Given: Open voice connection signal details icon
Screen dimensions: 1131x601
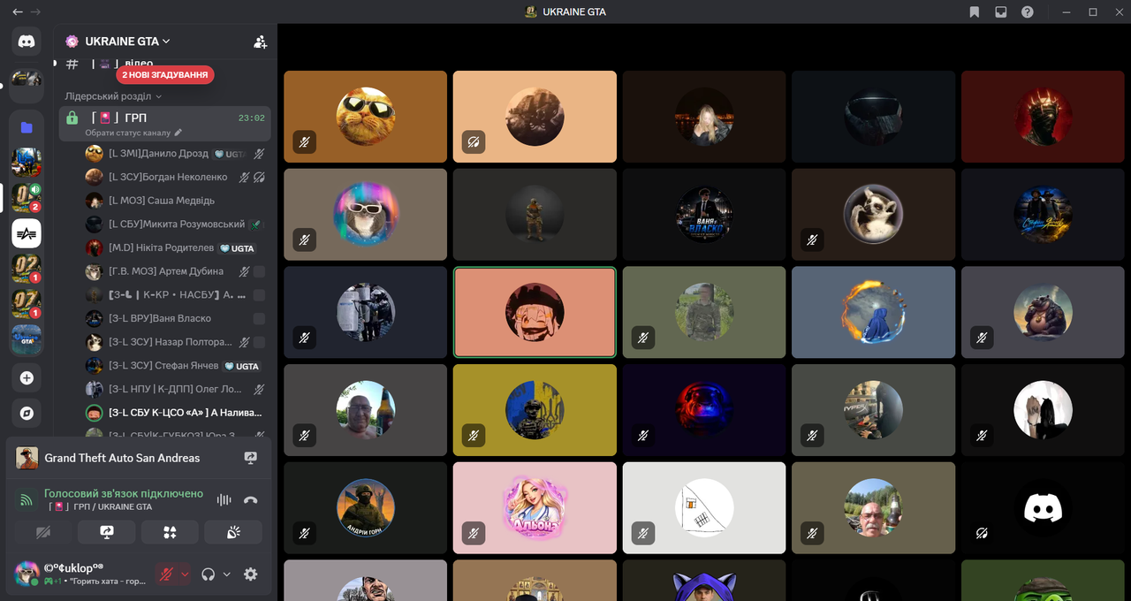Looking at the screenshot, I should [x=27, y=499].
